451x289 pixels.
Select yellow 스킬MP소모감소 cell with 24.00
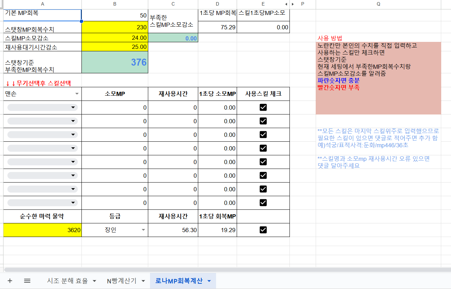(115, 38)
